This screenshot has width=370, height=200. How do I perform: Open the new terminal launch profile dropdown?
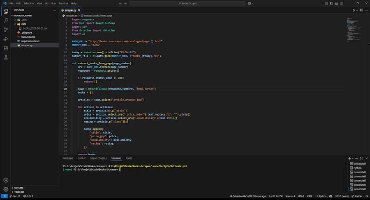tap(353, 158)
